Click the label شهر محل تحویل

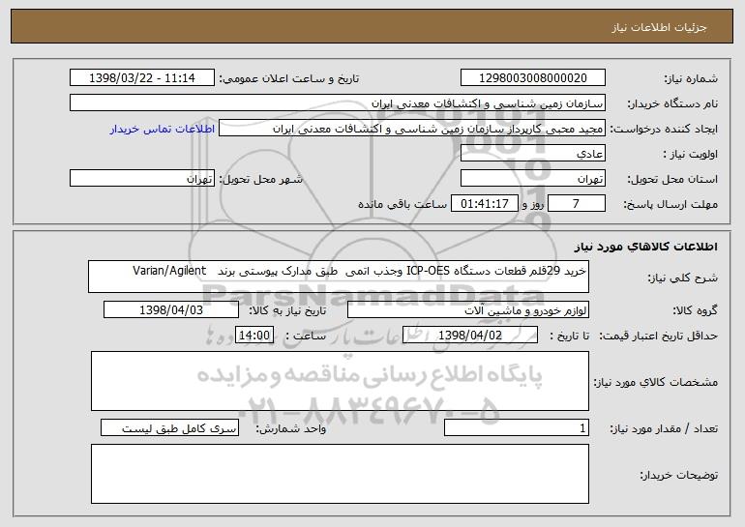(260, 180)
